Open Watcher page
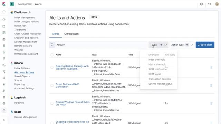This screenshot has height=124, width=221. (x=19, y=50)
